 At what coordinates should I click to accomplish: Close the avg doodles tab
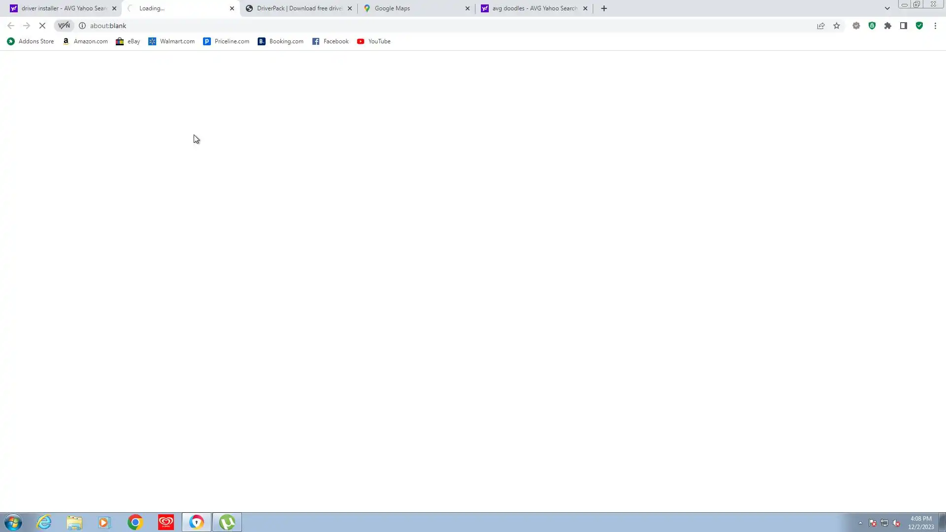point(585,8)
